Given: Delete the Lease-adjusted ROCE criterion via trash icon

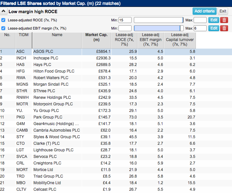Looking at the screenshot, I should point(224,20).
